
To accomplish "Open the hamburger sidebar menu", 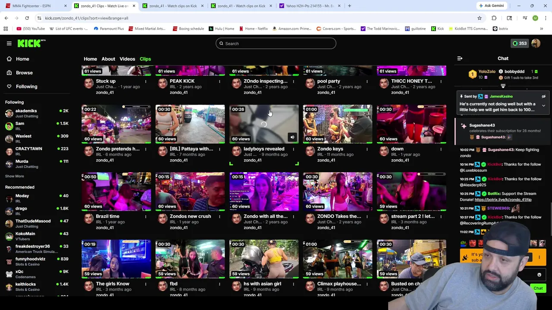I will (x=9, y=43).
